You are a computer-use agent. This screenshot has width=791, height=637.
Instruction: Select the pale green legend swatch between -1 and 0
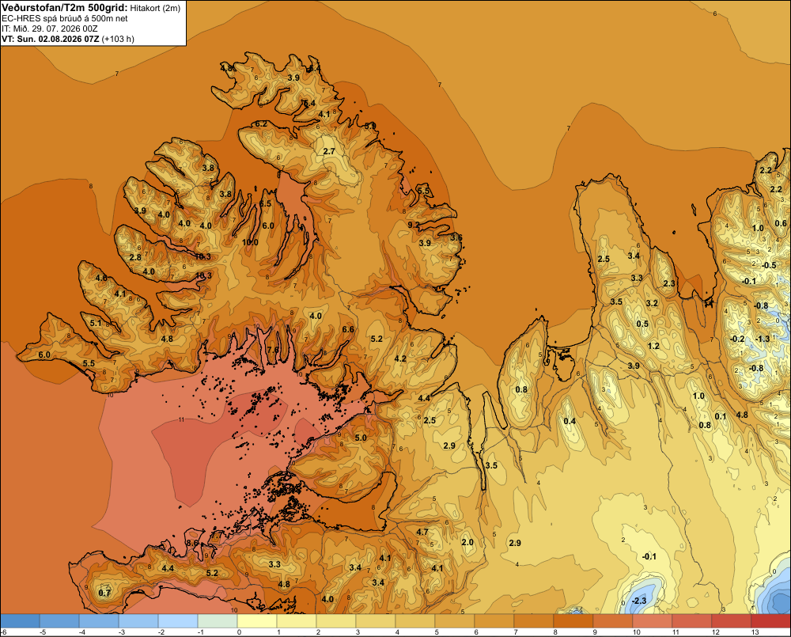point(218,620)
